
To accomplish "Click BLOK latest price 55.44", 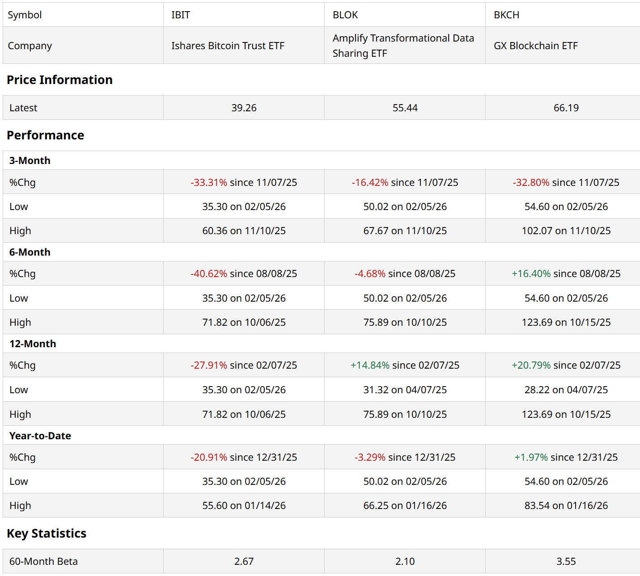I will 405,108.
